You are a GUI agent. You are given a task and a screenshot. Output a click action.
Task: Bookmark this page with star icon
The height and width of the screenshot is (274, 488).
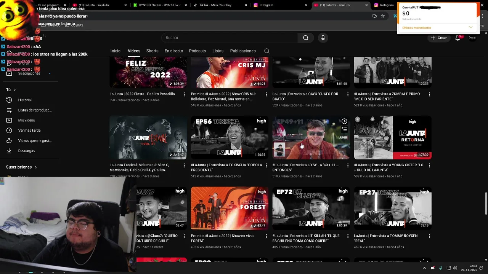tap(383, 16)
